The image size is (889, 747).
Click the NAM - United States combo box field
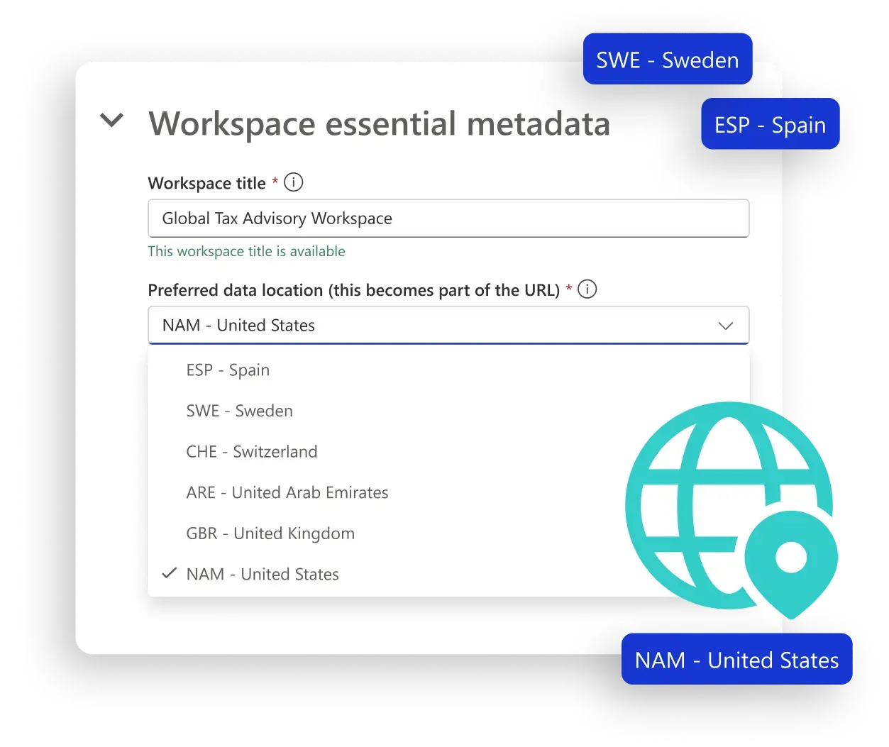pyautogui.click(x=426, y=325)
